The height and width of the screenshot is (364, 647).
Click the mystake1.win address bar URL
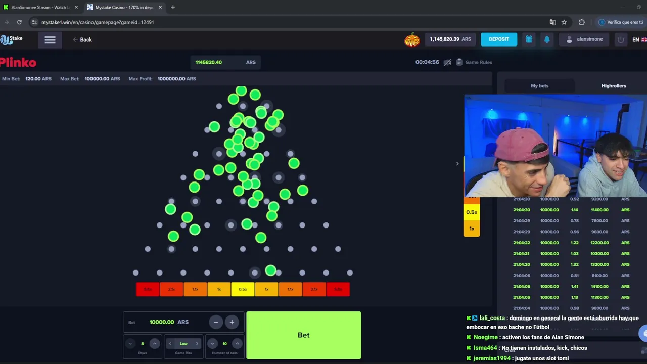click(x=98, y=22)
